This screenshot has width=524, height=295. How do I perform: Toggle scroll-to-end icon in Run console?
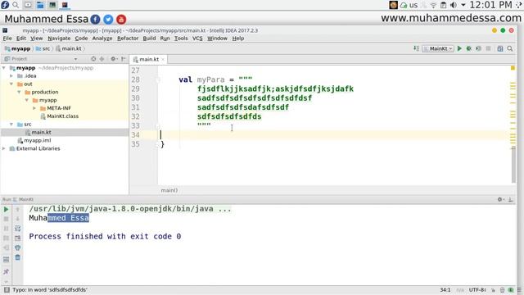18,238
